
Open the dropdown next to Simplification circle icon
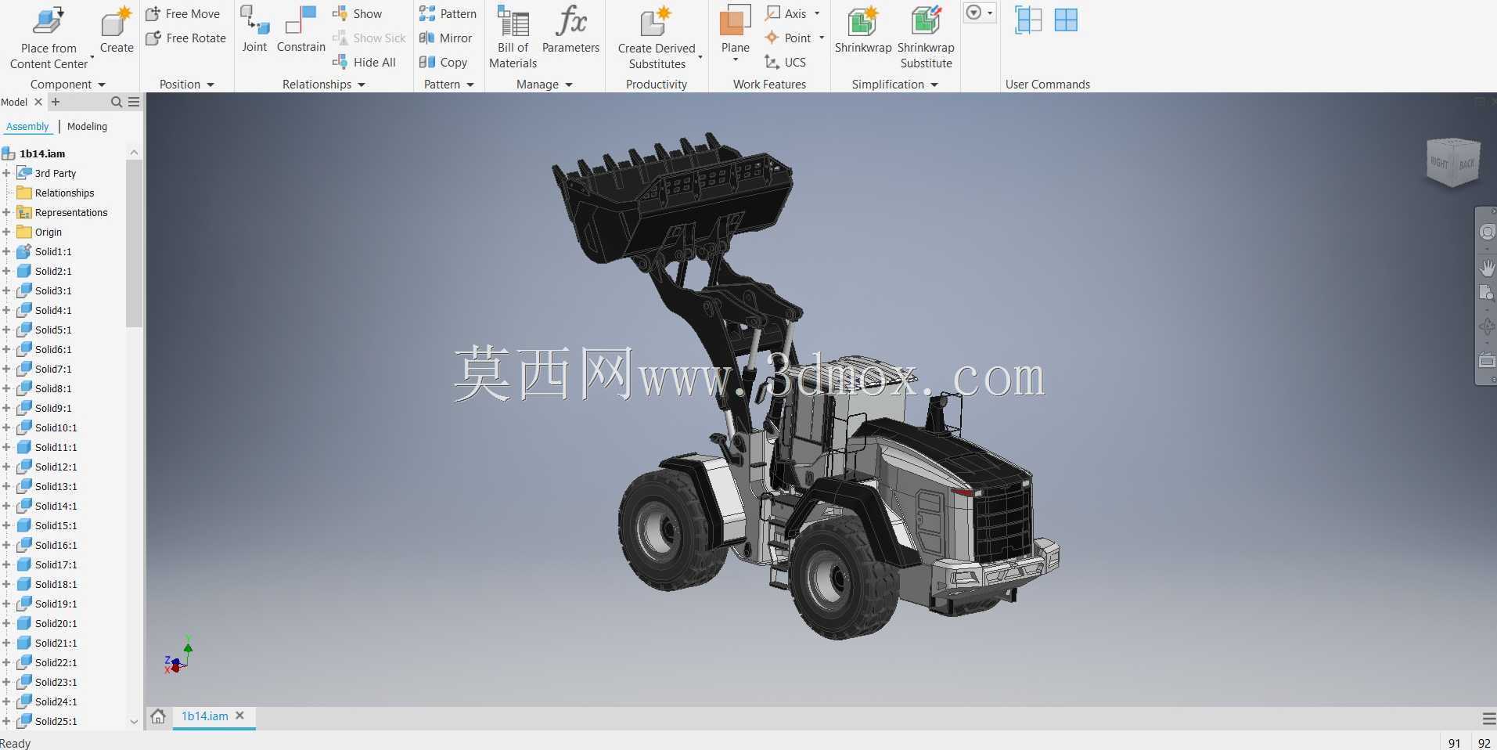coord(990,13)
